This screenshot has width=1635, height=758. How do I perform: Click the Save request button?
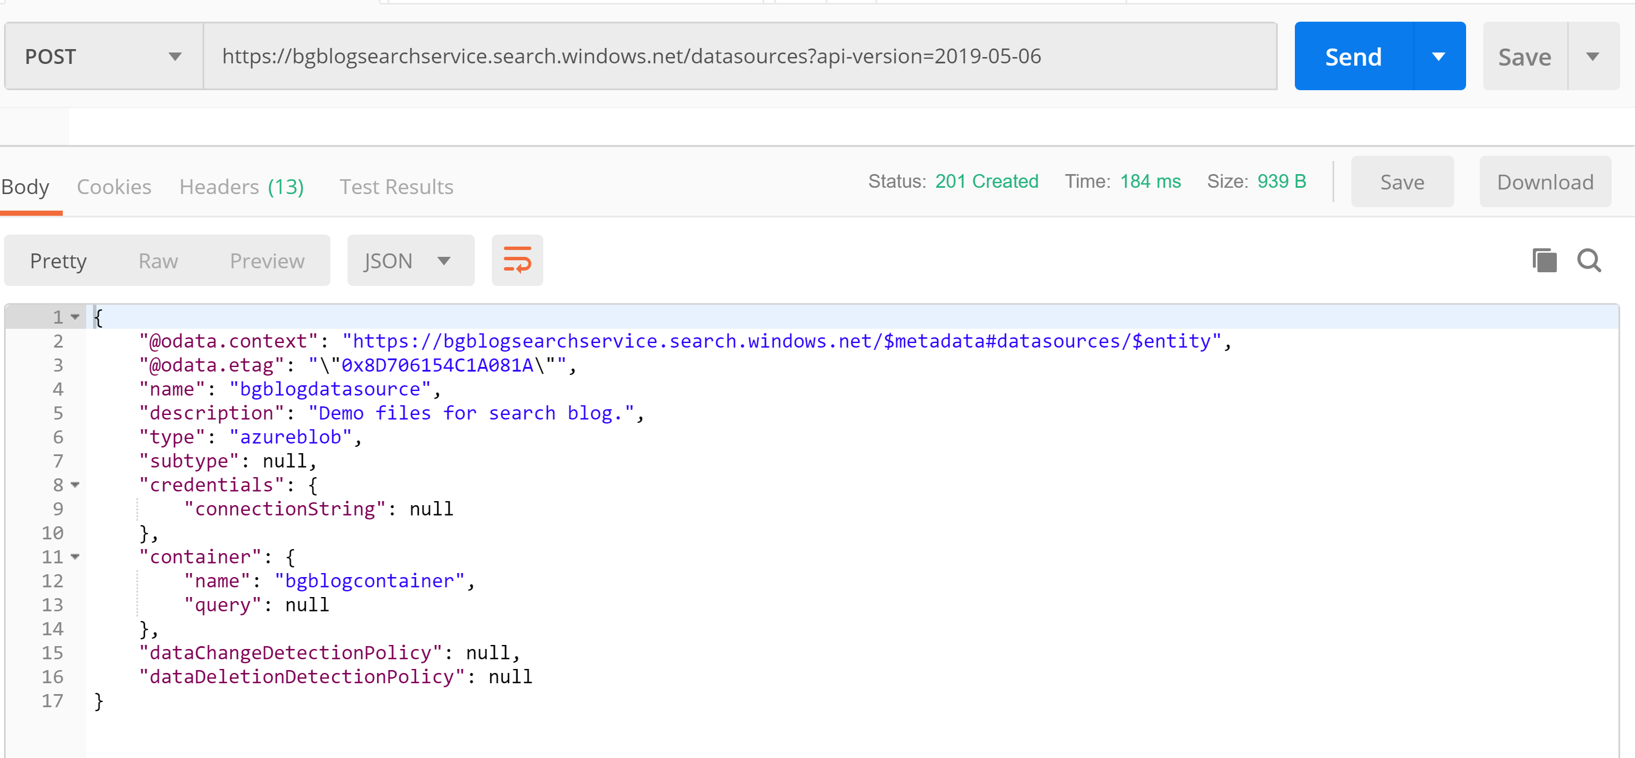pyautogui.click(x=1524, y=57)
